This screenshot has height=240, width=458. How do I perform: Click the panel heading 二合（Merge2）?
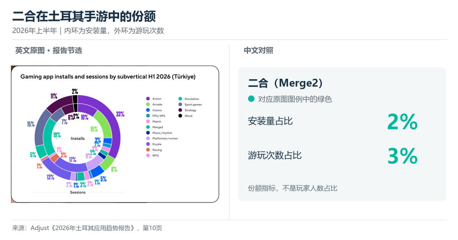[285, 83]
